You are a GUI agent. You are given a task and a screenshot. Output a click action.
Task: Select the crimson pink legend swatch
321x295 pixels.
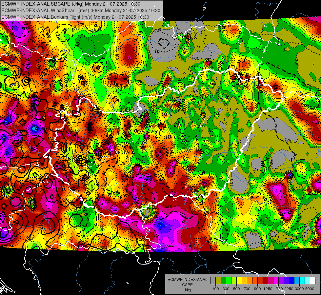[x=271, y=281]
